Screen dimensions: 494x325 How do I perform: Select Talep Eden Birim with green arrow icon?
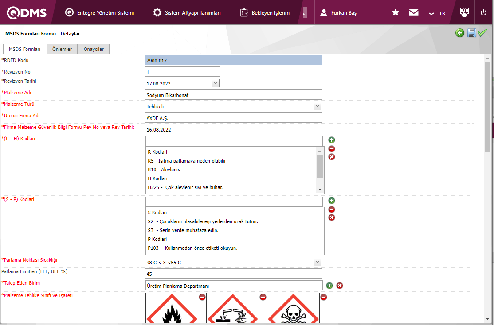[x=329, y=286]
